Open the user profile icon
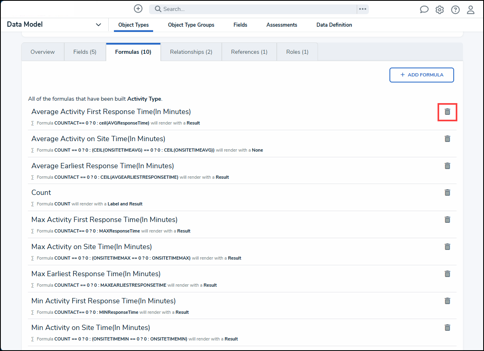Screen dimensions: 484x351 click(471, 10)
